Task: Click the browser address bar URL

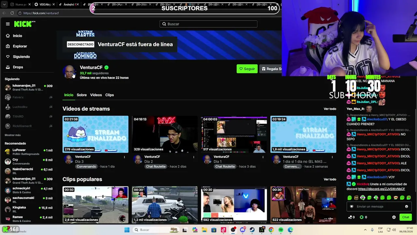Action: 41,13
